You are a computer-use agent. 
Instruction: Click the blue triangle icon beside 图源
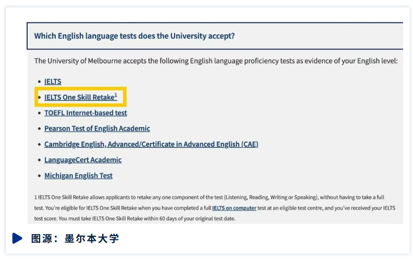point(17,238)
